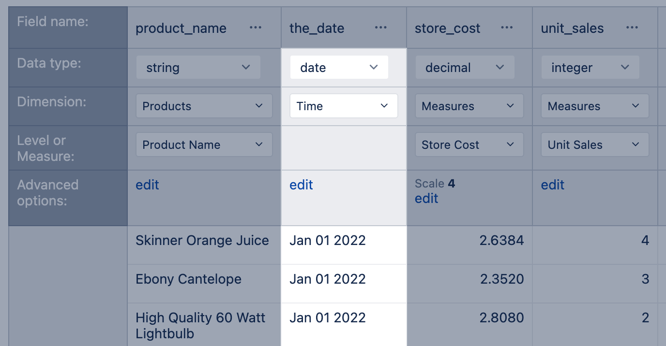Viewport: 666px width, 346px height.
Task: Open options menu for product_name column
Action: [x=256, y=28]
